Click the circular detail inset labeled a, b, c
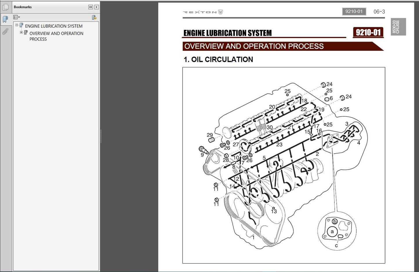 337,231
